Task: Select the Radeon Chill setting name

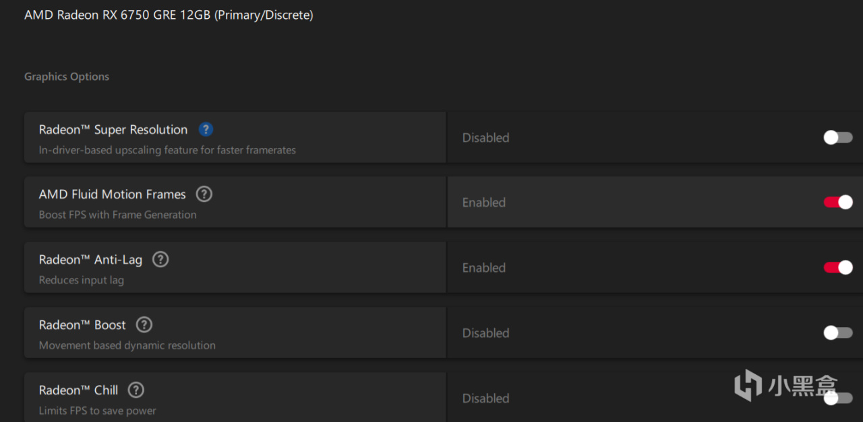Action: (x=78, y=390)
